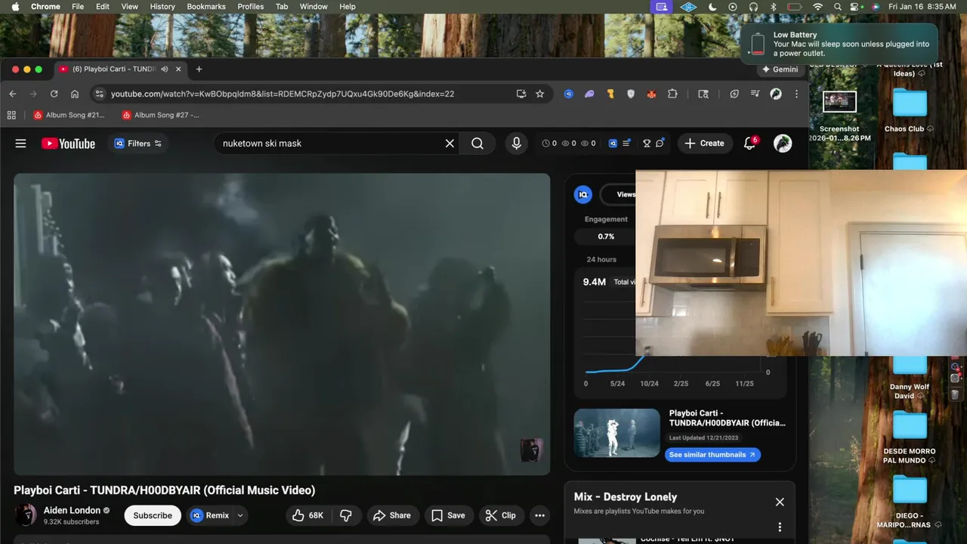Subscribe to Aiden London

pyautogui.click(x=153, y=515)
